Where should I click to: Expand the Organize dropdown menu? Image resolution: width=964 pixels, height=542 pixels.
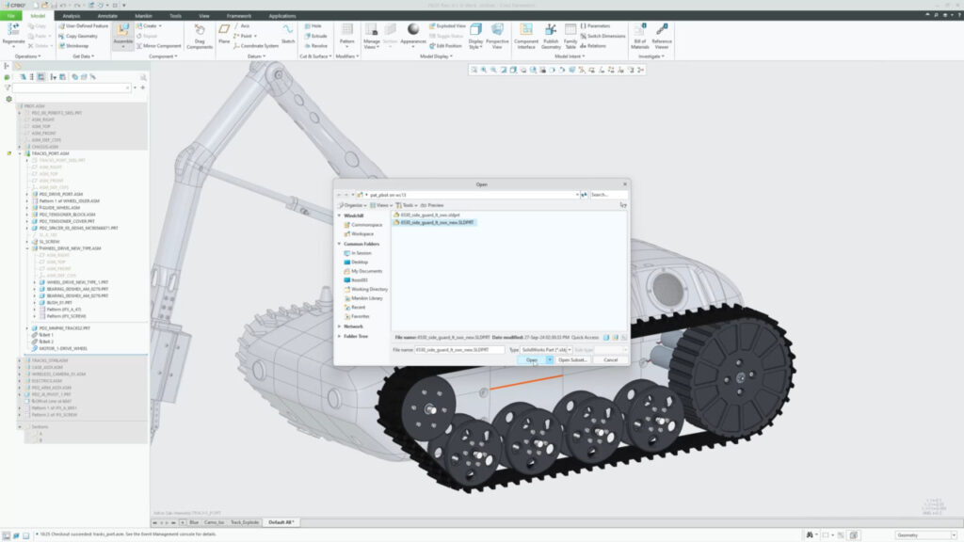pos(354,204)
